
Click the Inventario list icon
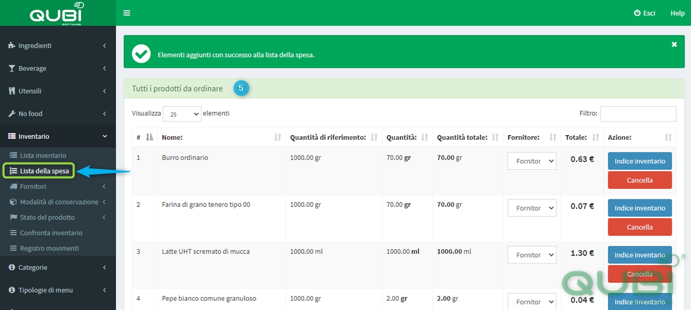(x=12, y=137)
